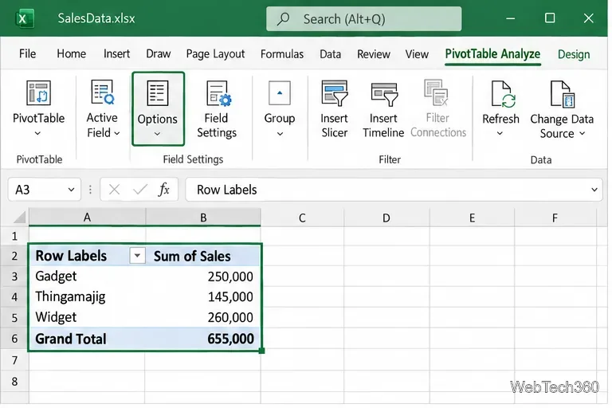Screen dimensions: 612x408
Task: Switch to the Design tab
Action: click(x=574, y=54)
